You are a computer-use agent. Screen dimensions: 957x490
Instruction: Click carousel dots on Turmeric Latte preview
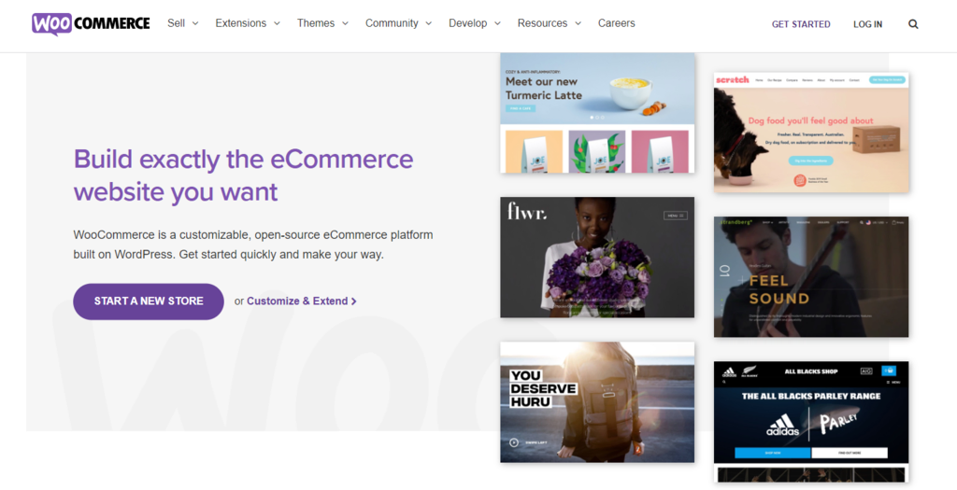tap(597, 118)
